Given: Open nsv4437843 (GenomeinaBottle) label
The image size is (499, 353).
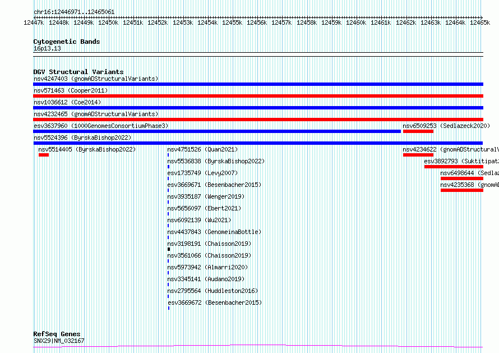Looking at the screenshot, I should (x=214, y=232).
